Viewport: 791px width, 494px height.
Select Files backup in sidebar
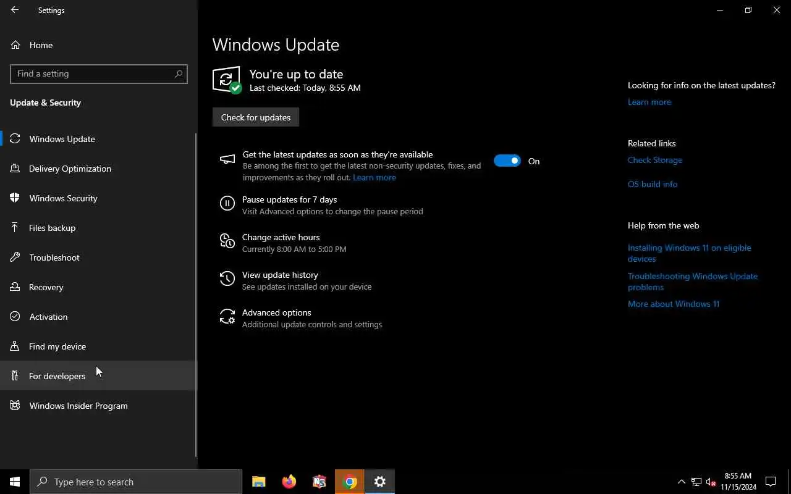click(99, 228)
